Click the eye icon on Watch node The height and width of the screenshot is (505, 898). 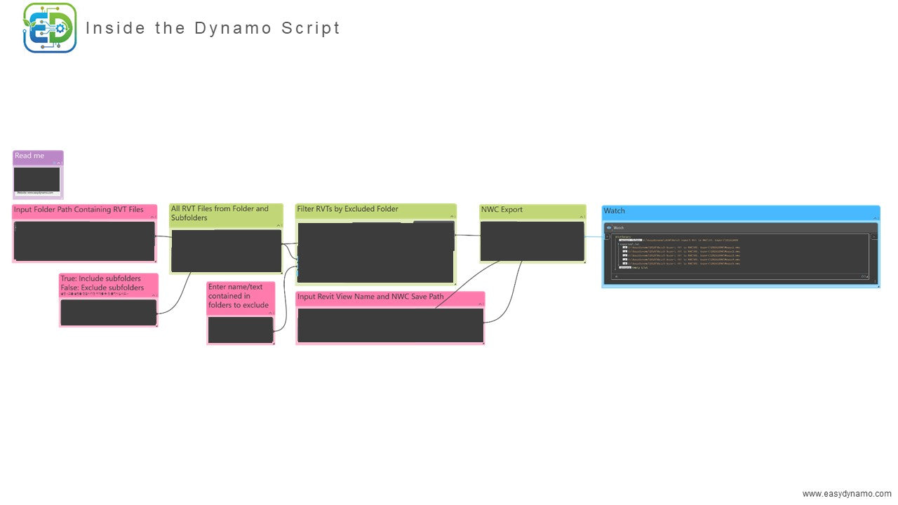pyautogui.click(x=609, y=228)
